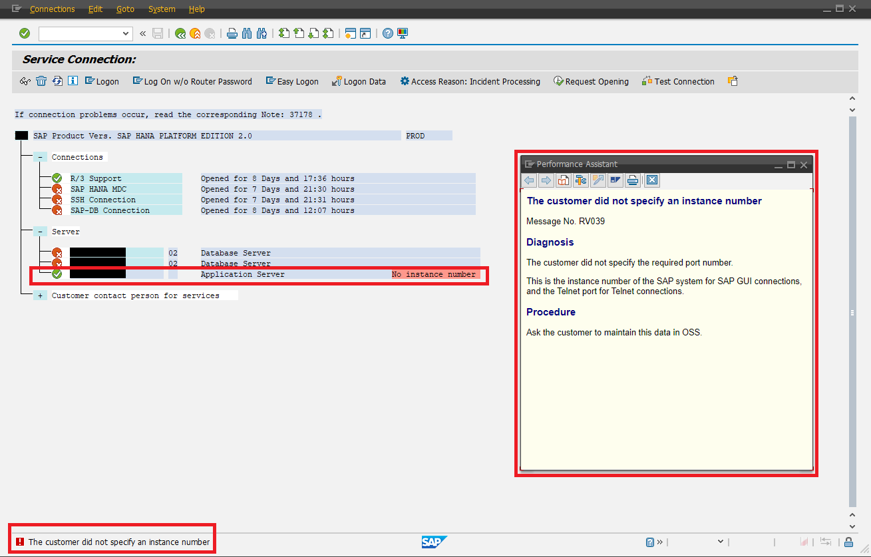Open the status bar system info dropdown
This screenshot has height=557, width=871.
719,542
